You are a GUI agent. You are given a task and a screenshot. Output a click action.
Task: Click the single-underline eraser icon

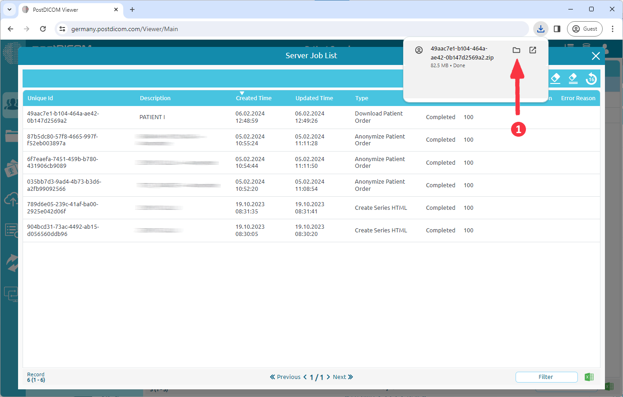coord(555,78)
